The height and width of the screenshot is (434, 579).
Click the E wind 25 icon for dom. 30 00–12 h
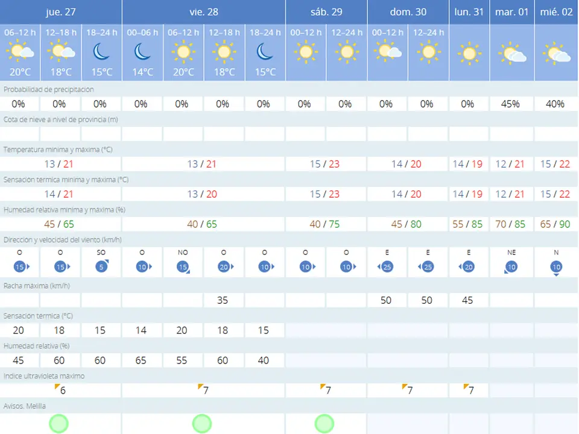(386, 266)
